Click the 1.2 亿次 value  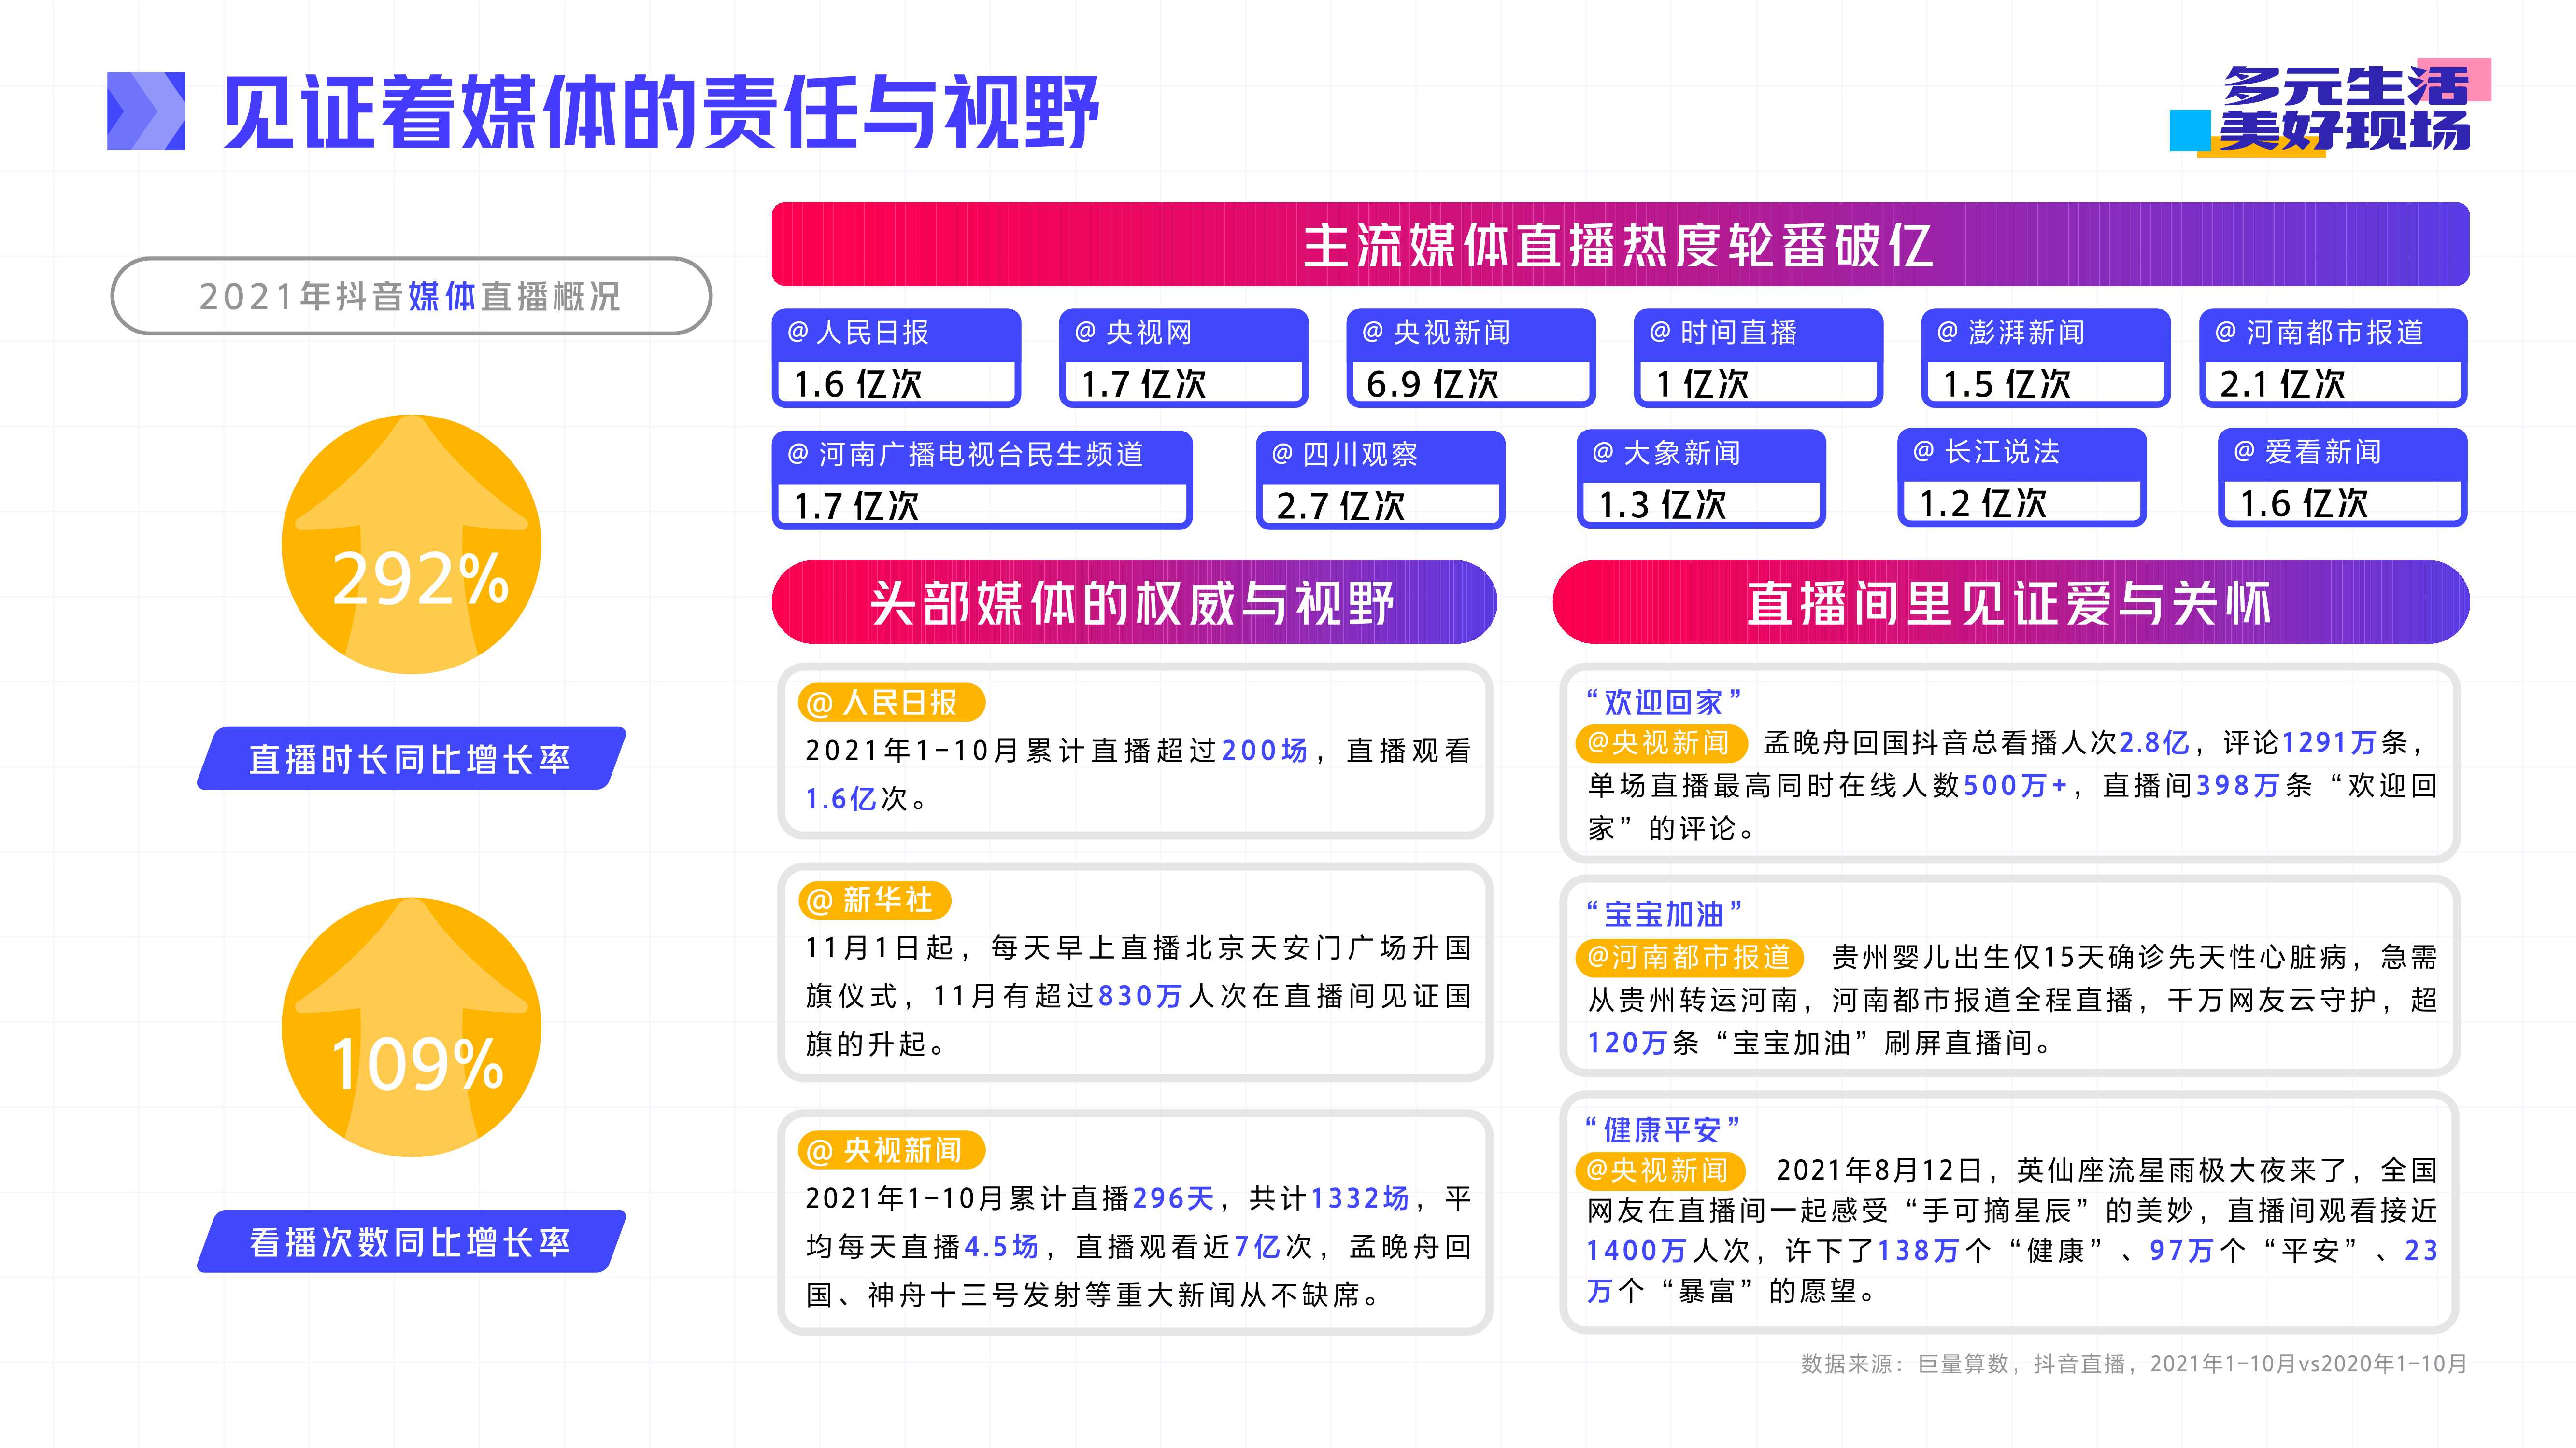(x=1983, y=503)
